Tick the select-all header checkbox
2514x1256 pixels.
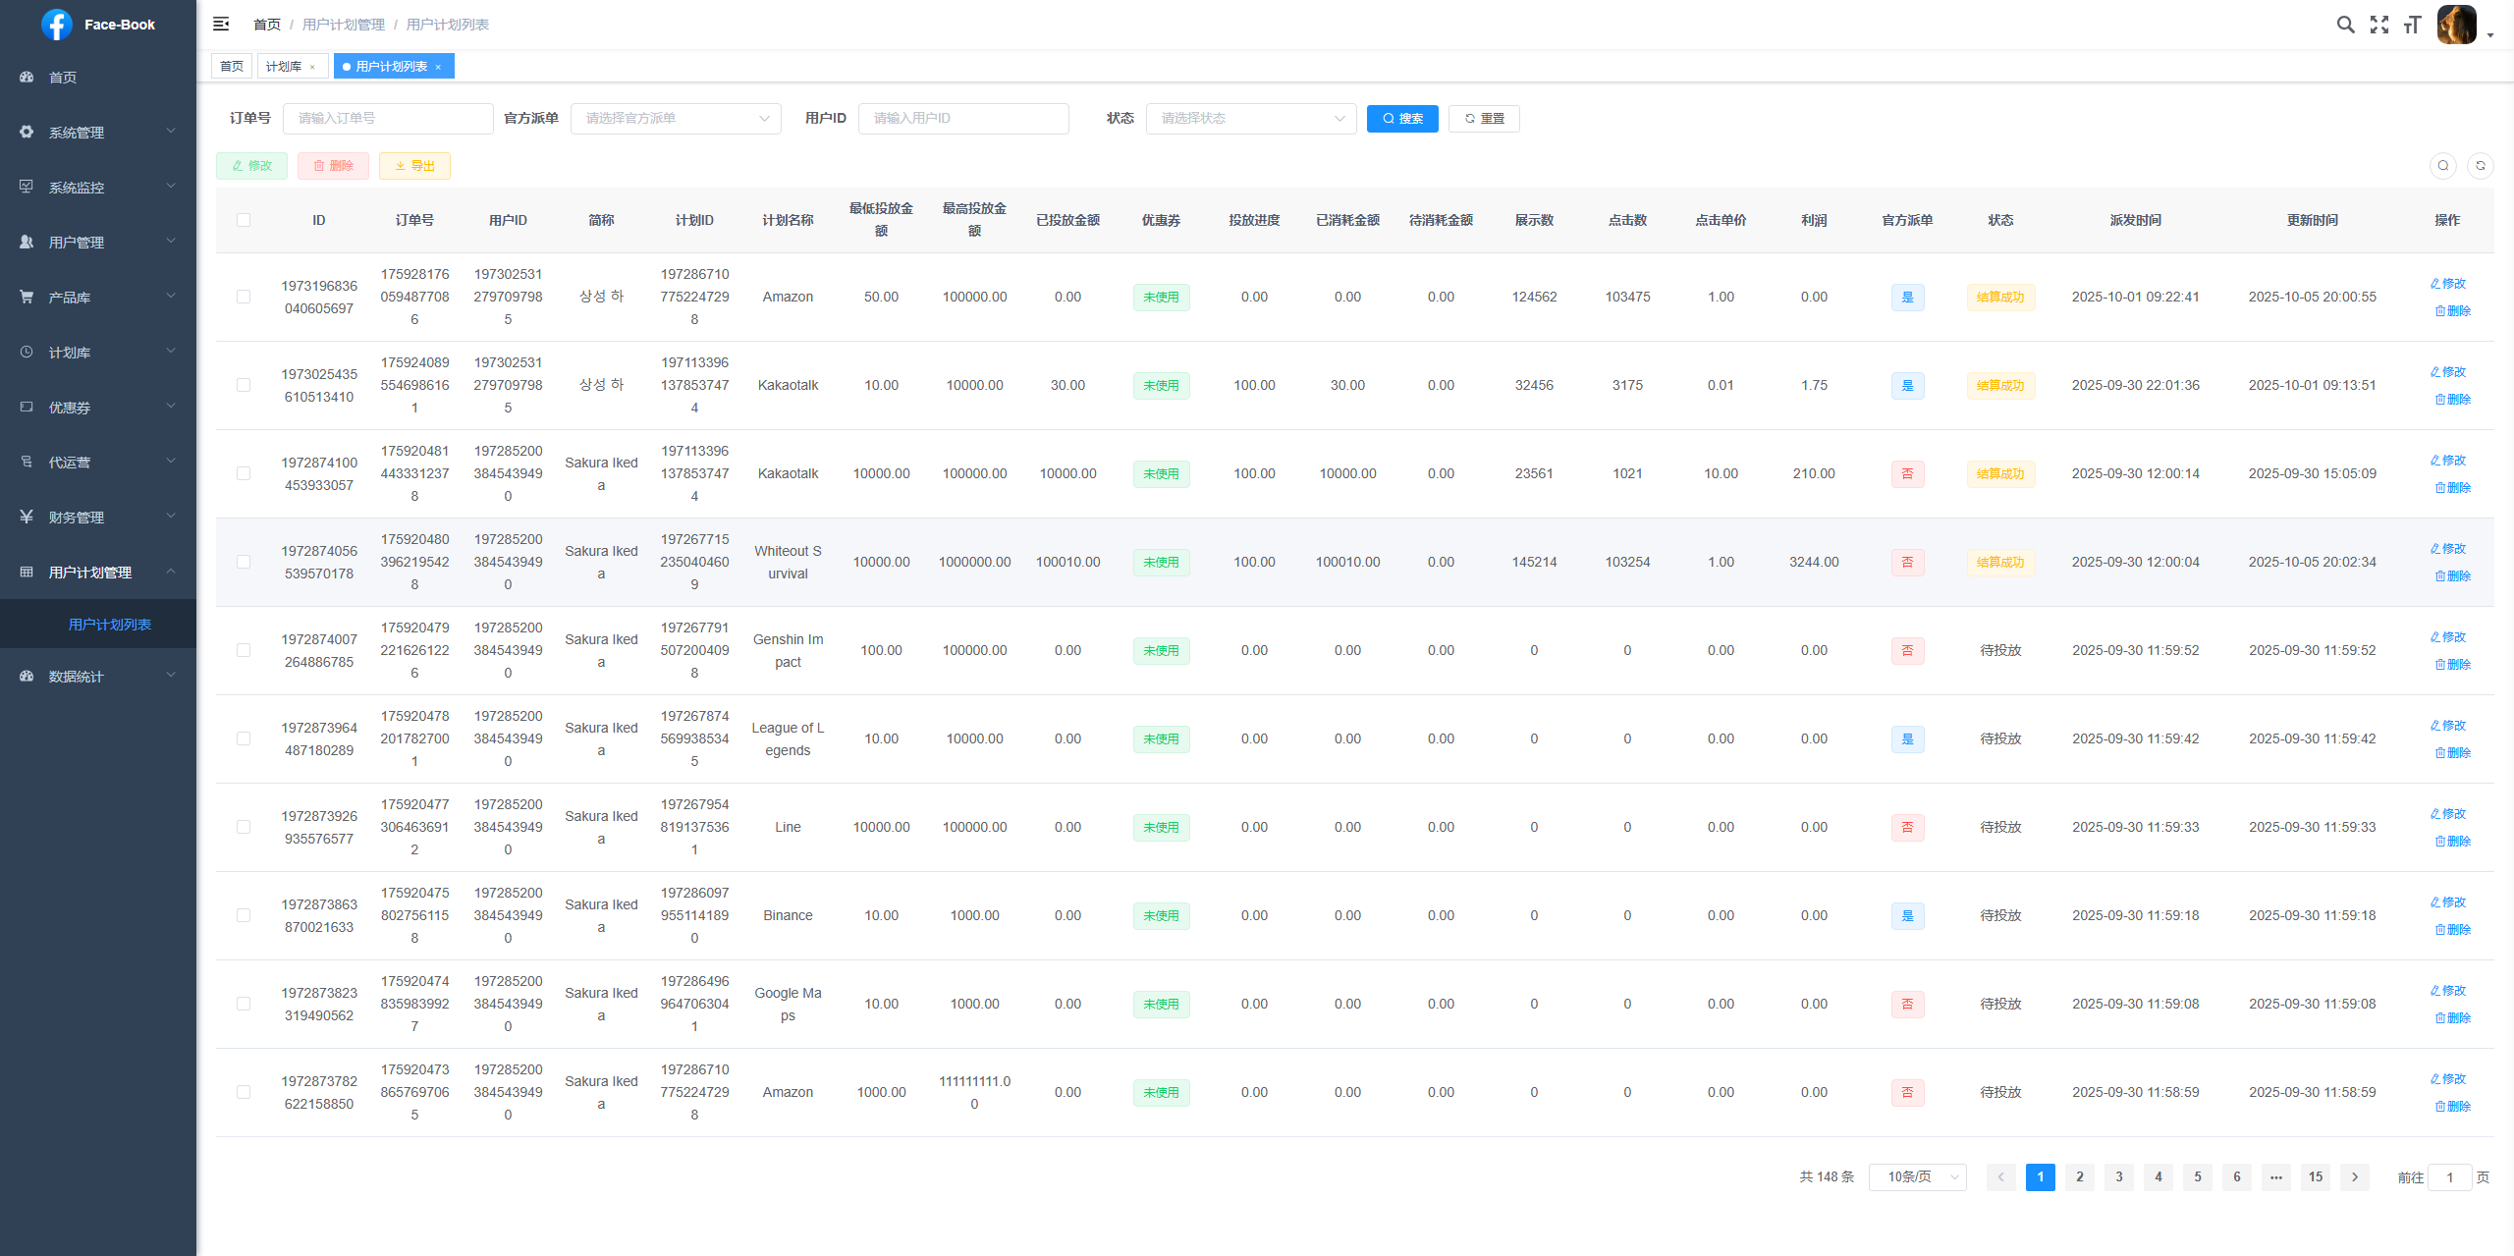pos(244,220)
